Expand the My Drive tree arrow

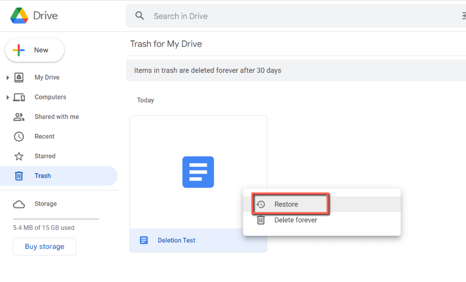click(8, 78)
